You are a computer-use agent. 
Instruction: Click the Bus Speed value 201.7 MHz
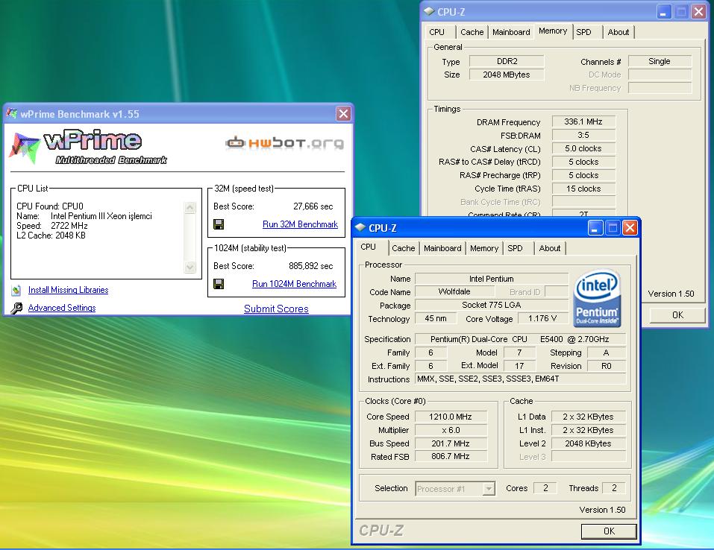[451, 443]
